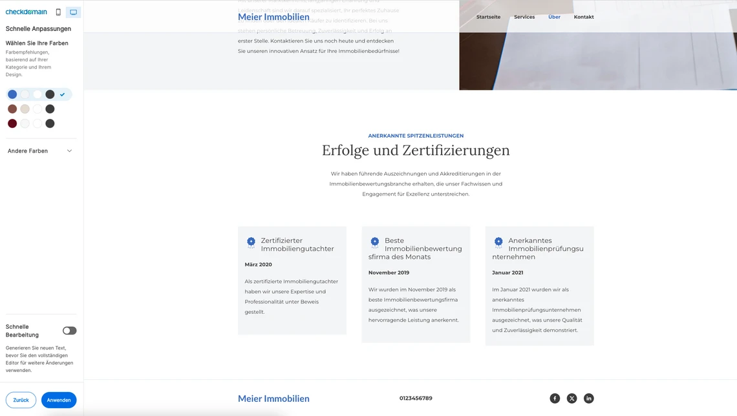Select Kontakt in the navigation
737x416 pixels.
(x=584, y=17)
